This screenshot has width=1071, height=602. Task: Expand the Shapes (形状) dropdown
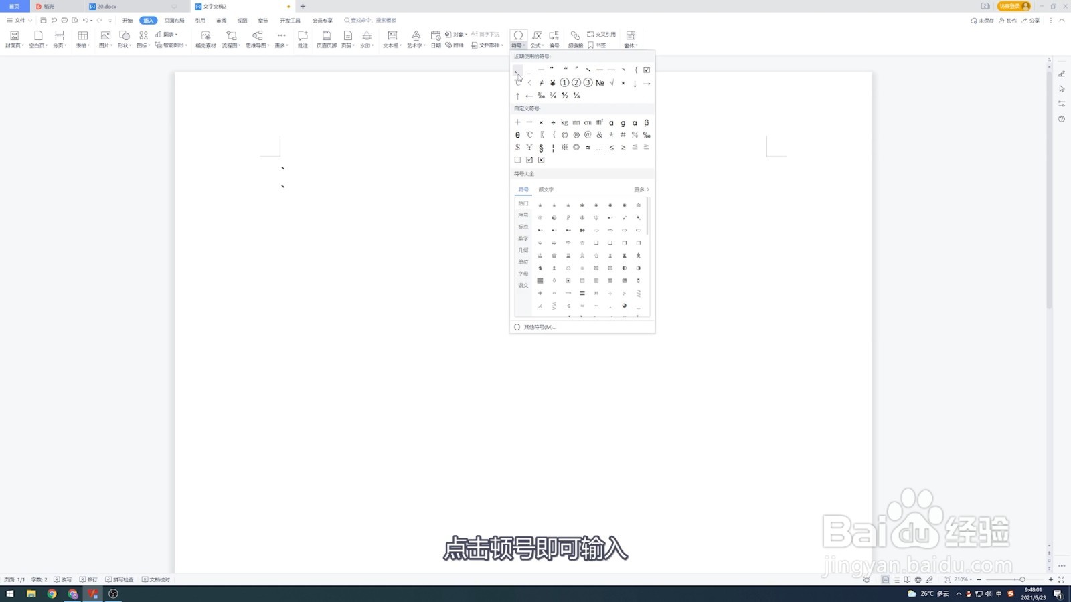click(x=125, y=39)
